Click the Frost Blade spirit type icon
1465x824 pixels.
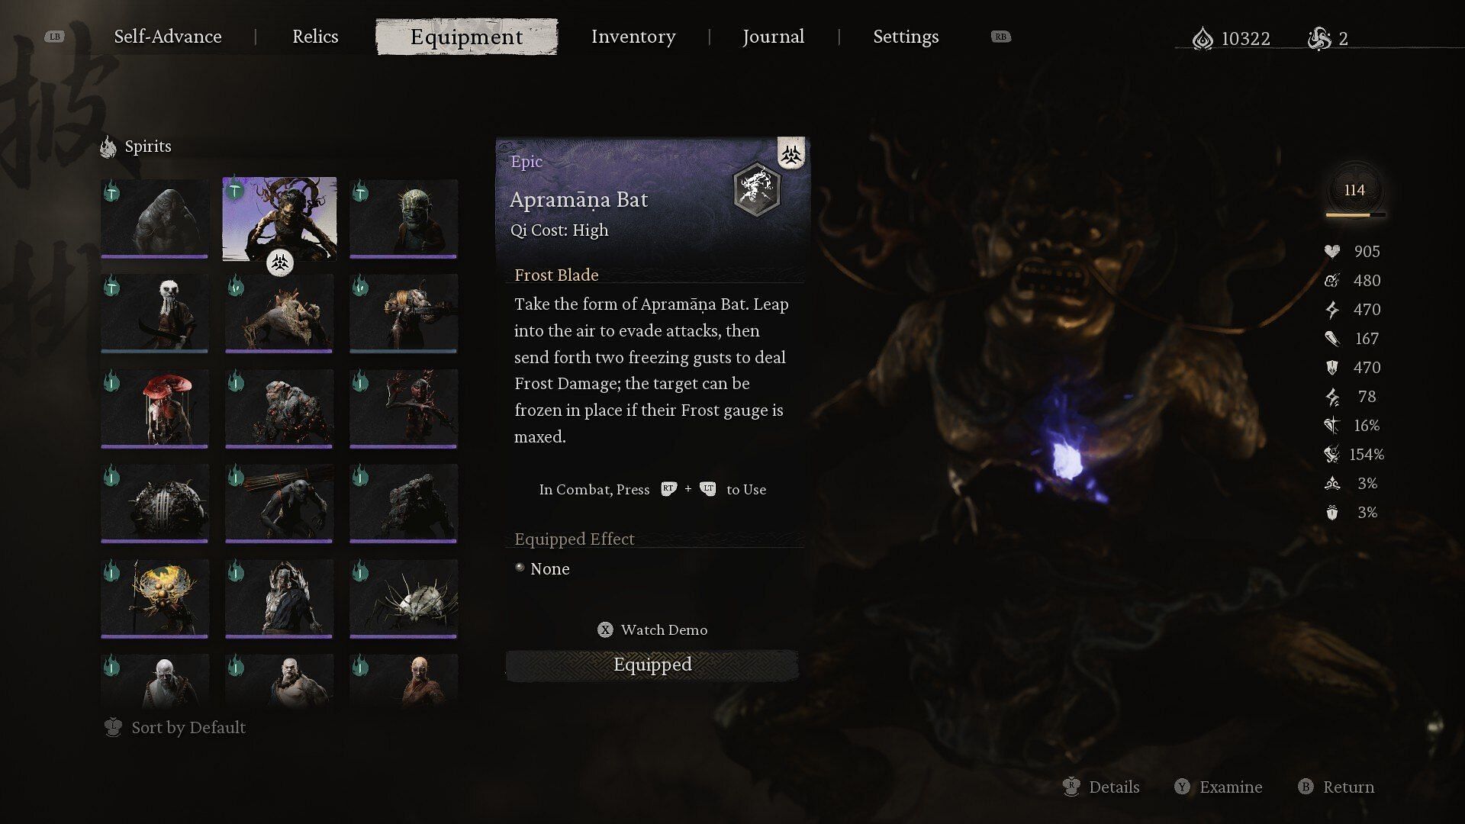pos(790,153)
